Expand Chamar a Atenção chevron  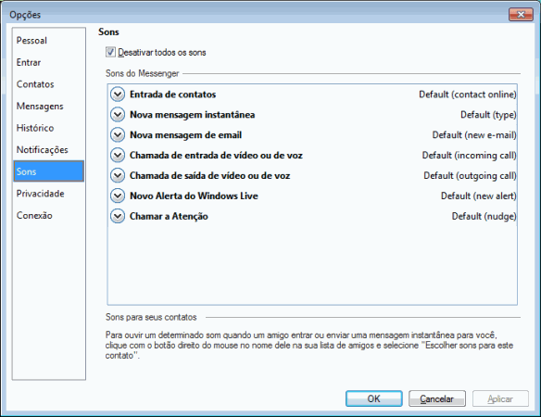118,217
